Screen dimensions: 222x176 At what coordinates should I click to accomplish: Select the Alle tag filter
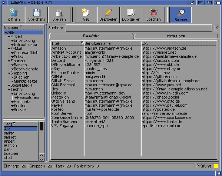[x=21, y=129]
